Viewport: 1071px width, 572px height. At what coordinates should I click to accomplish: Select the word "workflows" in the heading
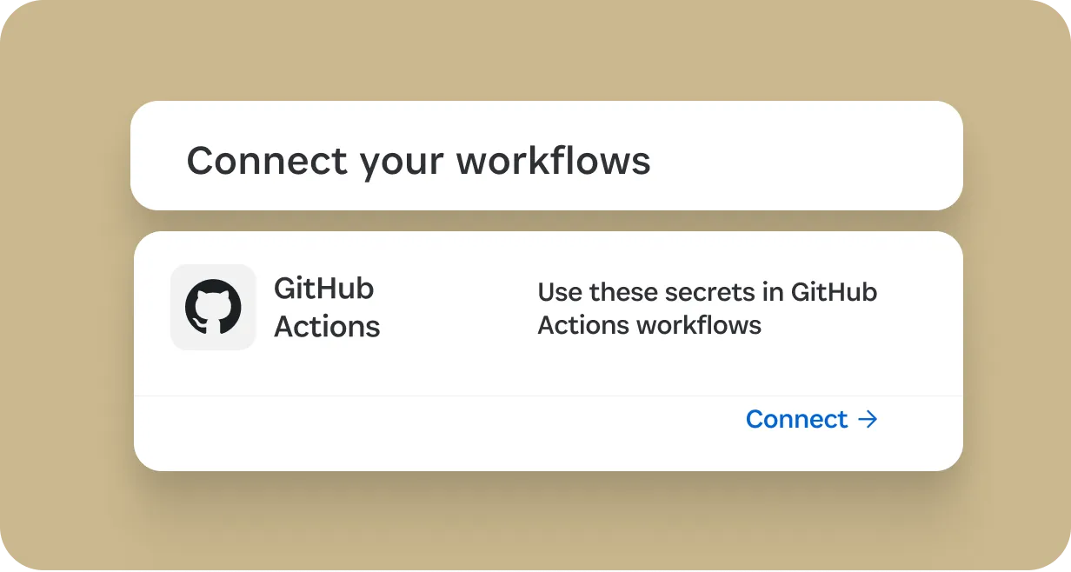[x=554, y=161]
